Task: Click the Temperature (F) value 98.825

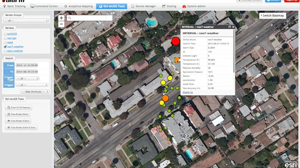Action: [x=211, y=60]
